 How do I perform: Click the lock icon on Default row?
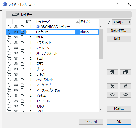pos(9,32)
